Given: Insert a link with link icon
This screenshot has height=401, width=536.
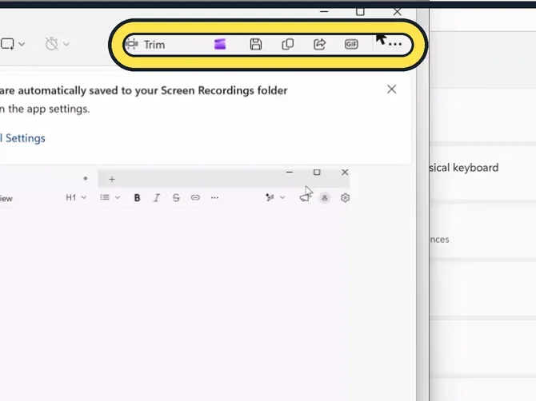Looking at the screenshot, I should [195, 197].
